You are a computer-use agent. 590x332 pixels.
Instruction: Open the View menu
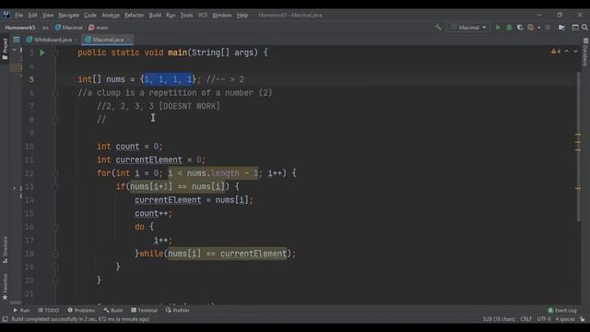(48, 15)
